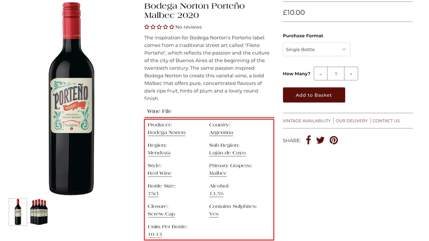Open the Contact Us link
The width and height of the screenshot is (429, 241).
coord(386,120)
